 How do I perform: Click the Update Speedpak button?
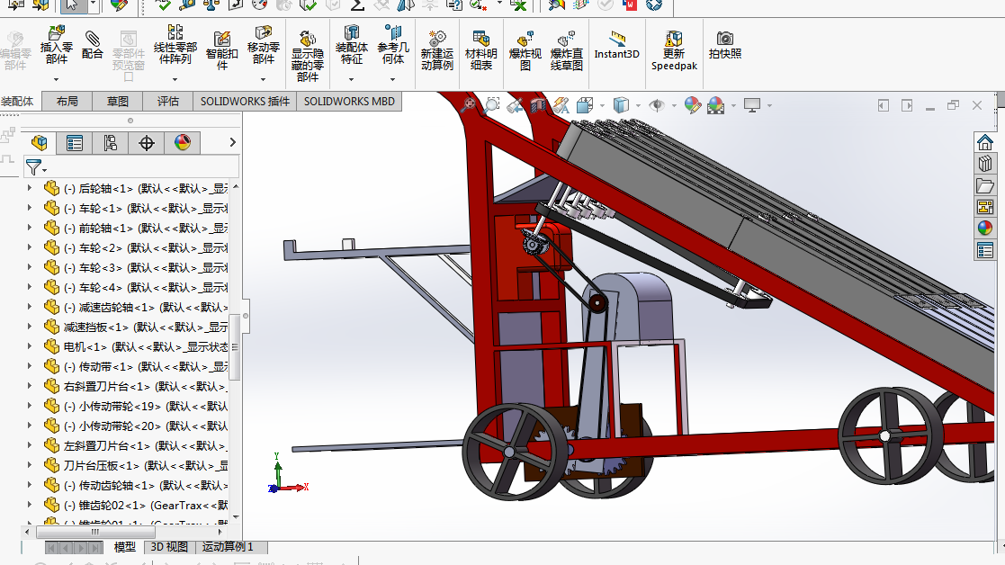click(x=674, y=49)
